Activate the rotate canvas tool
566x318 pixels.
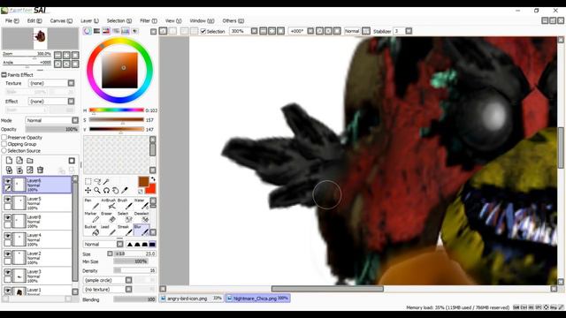coord(106,190)
